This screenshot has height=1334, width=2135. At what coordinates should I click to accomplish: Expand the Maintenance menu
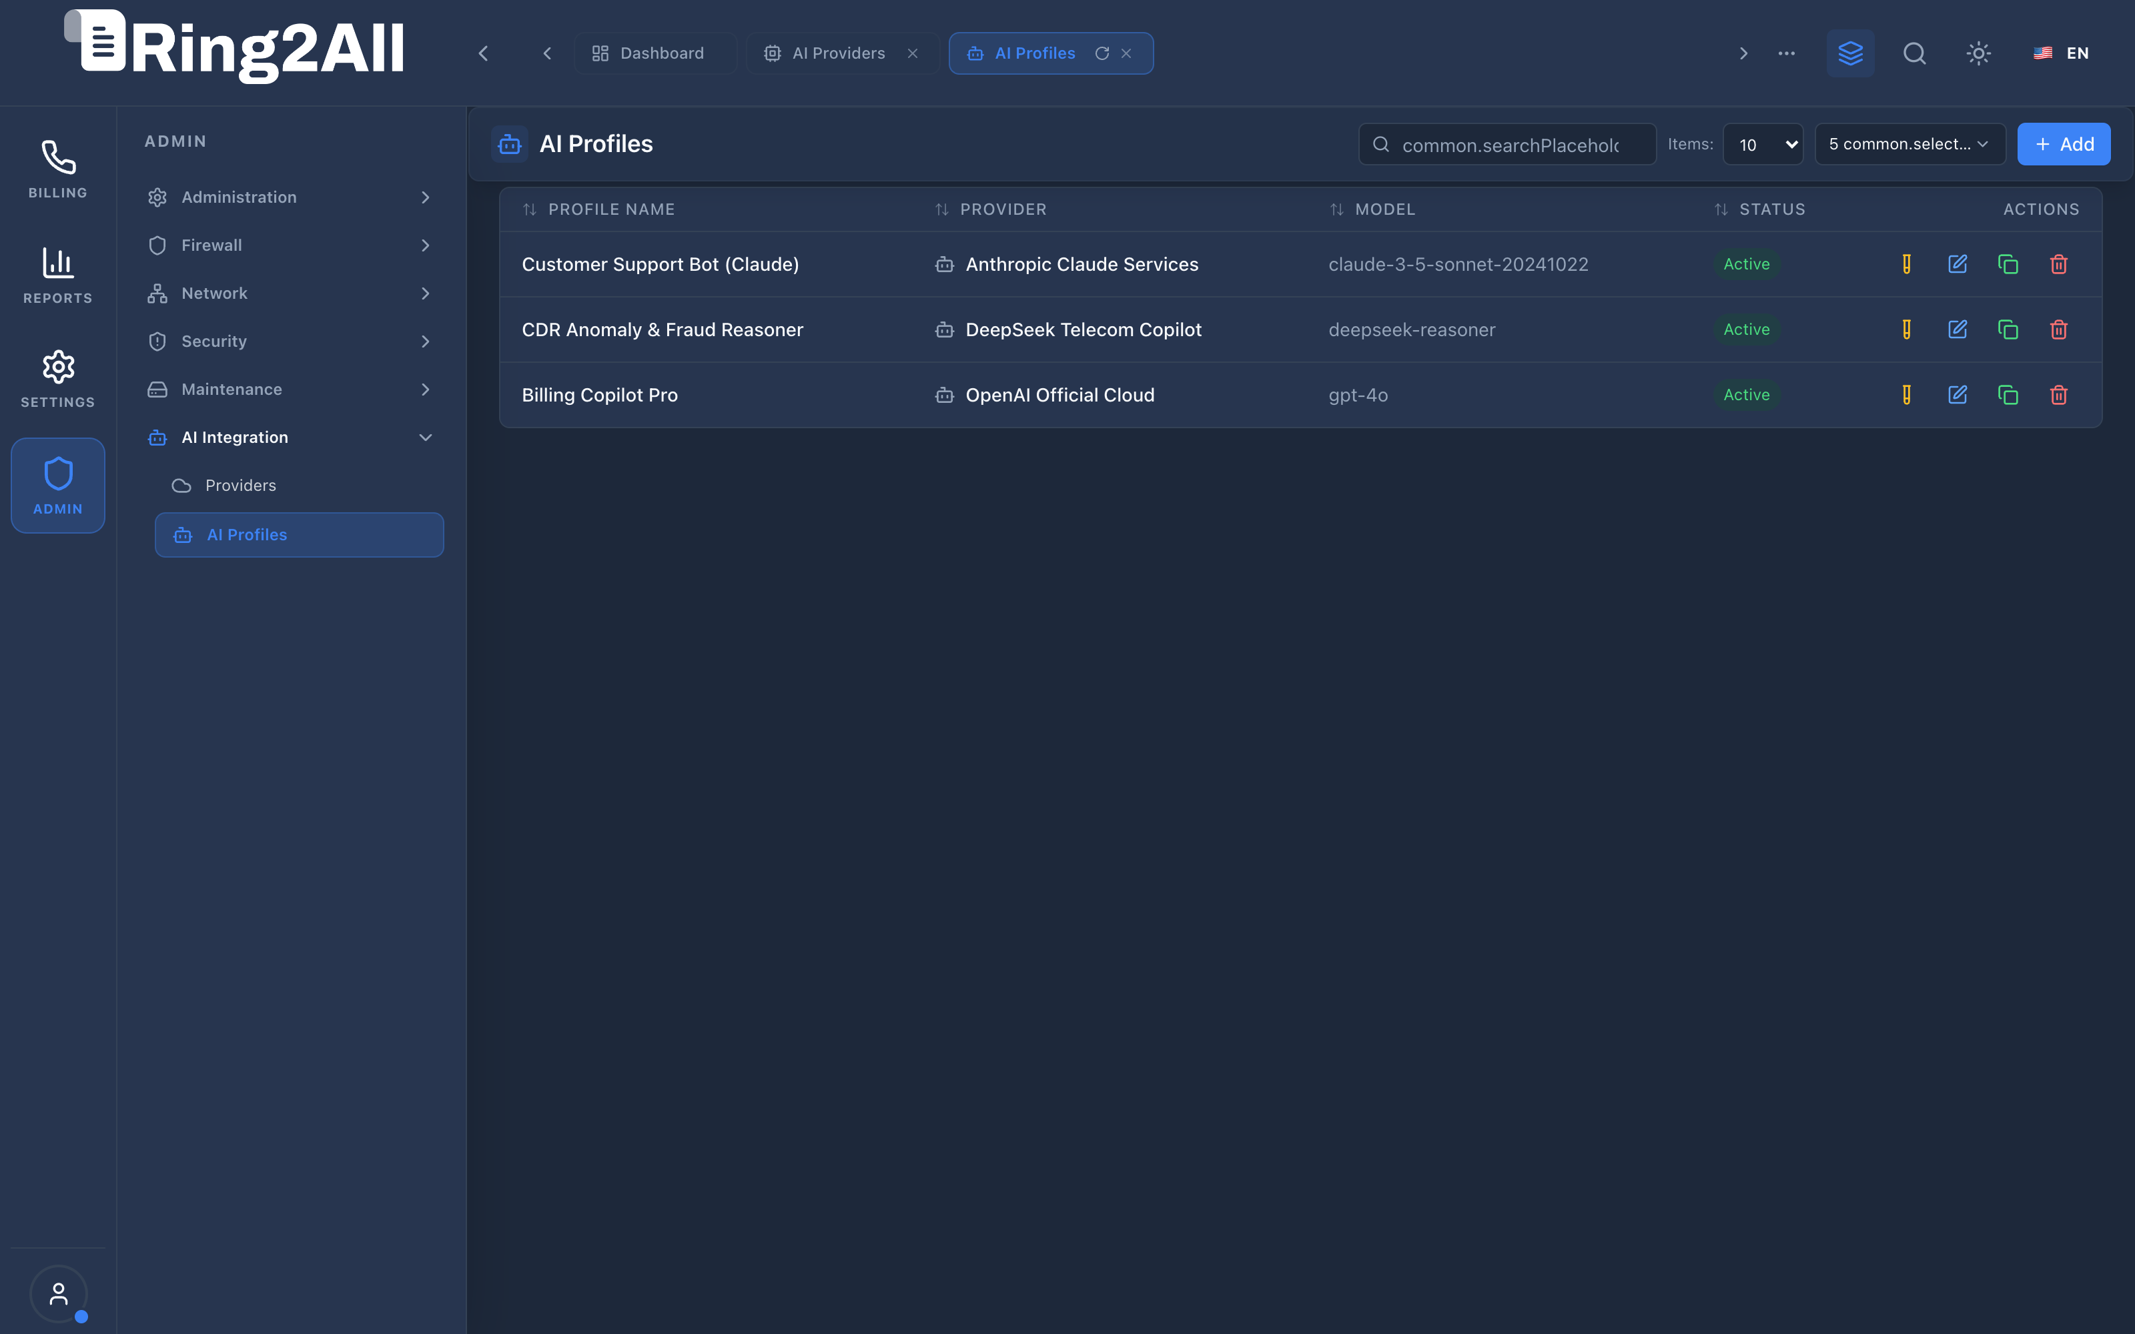pyautogui.click(x=290, y=389)
